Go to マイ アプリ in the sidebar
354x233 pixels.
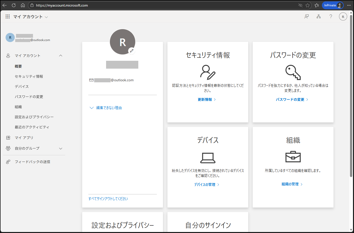point(24,138)
